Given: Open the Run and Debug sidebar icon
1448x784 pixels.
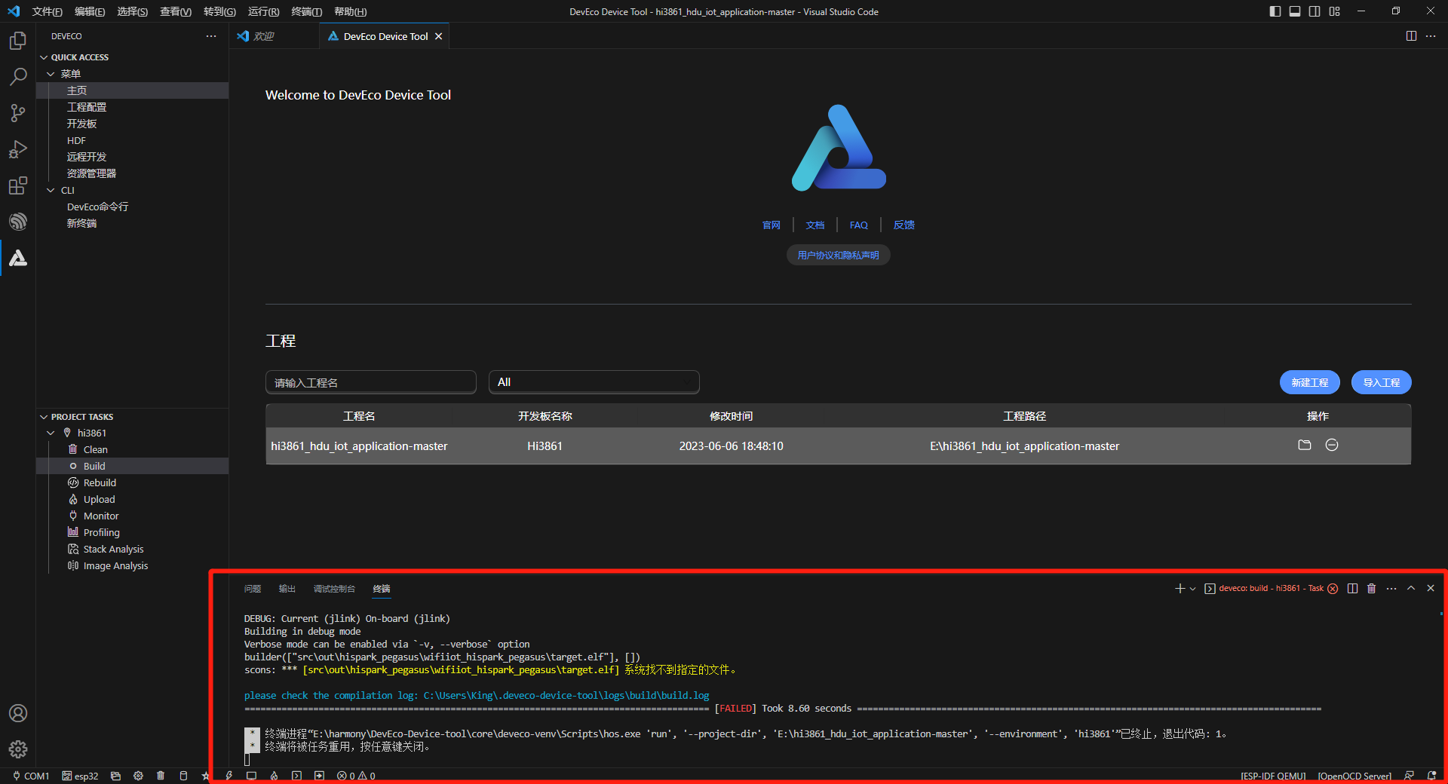Looking at the screenshot, I should [17, 149].
